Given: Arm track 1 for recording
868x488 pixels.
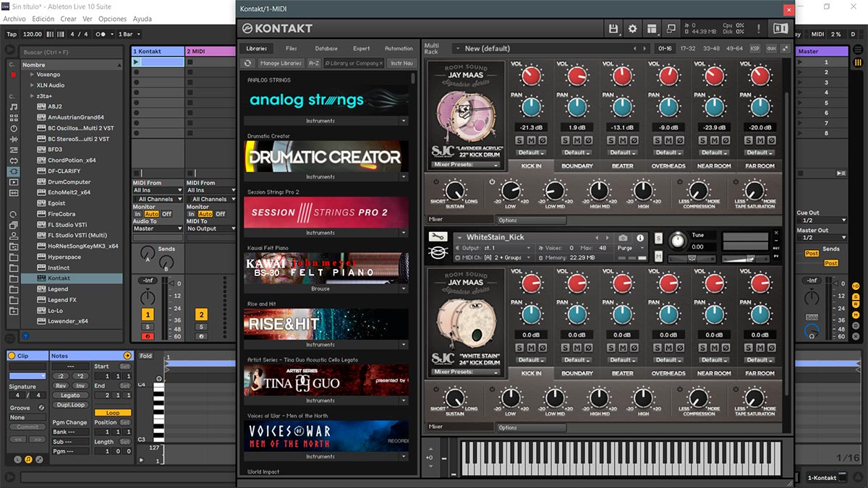Looking at the screenshot, I should point(148,336).
